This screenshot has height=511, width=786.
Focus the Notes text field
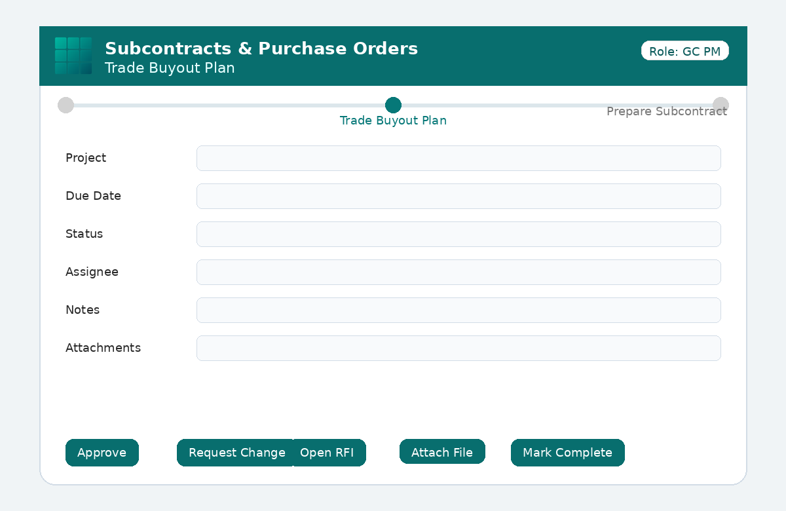[458, 310]
